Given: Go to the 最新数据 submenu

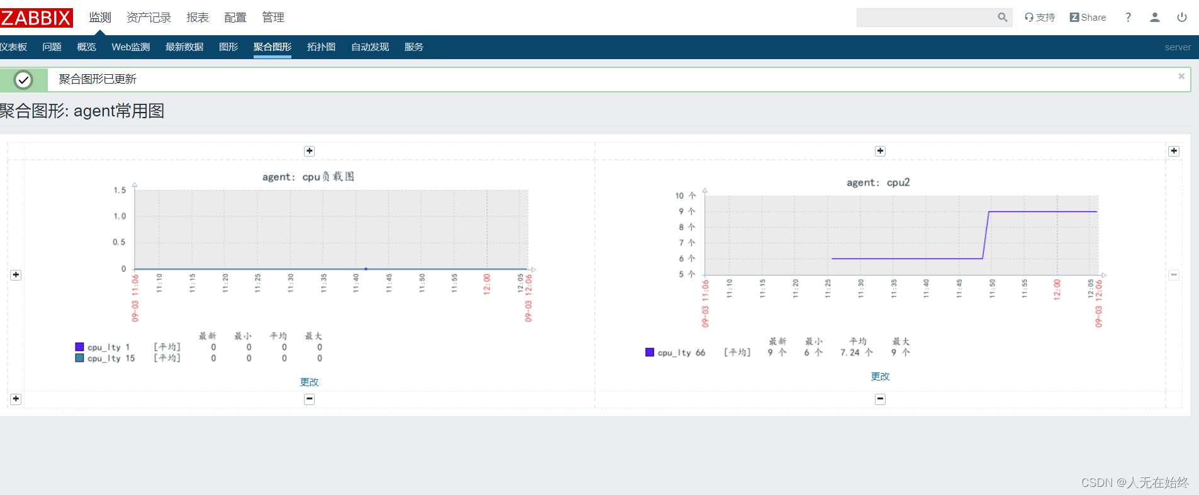Looking at the screenshot, I should [184, 47].
